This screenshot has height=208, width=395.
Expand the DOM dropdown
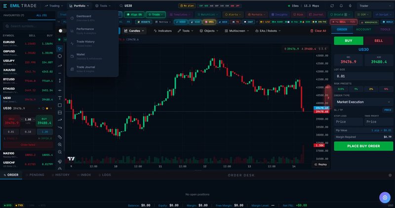[363, 15]
